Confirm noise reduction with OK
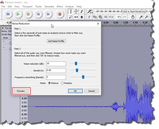The image size is (159, 129). (75, 91)
